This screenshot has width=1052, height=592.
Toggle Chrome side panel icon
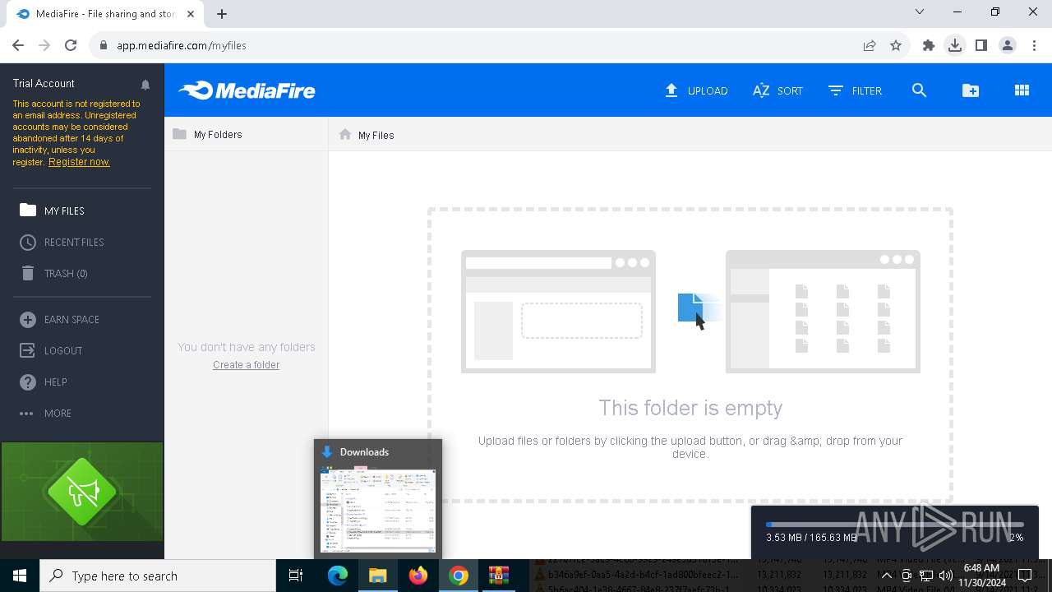pos(981,45)
